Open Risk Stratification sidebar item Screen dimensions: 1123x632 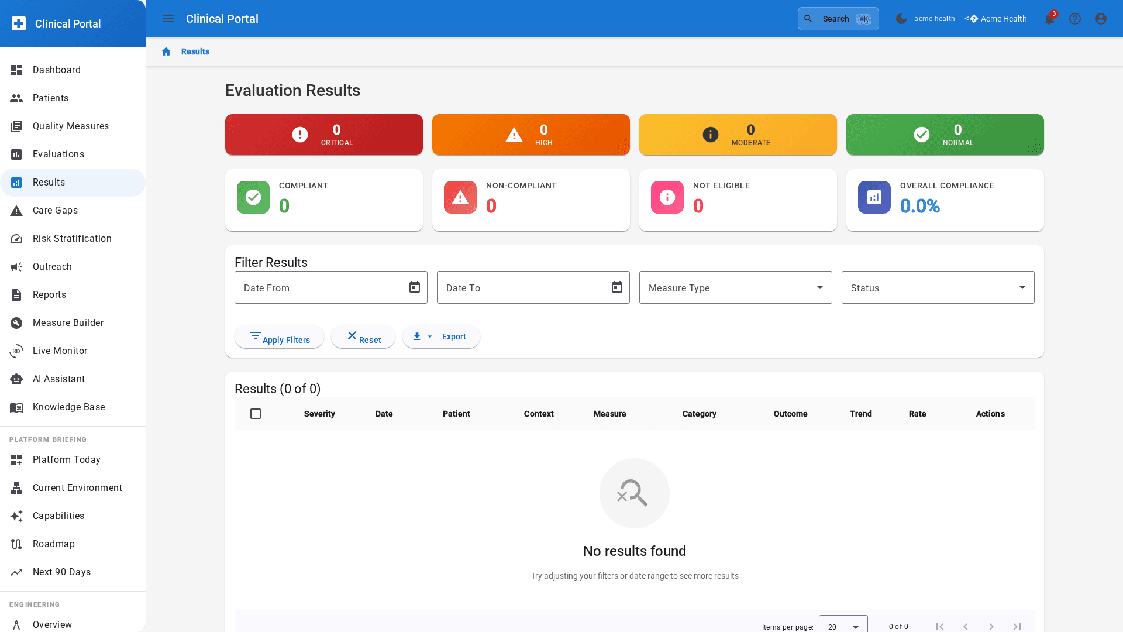[x=72, y=239]
